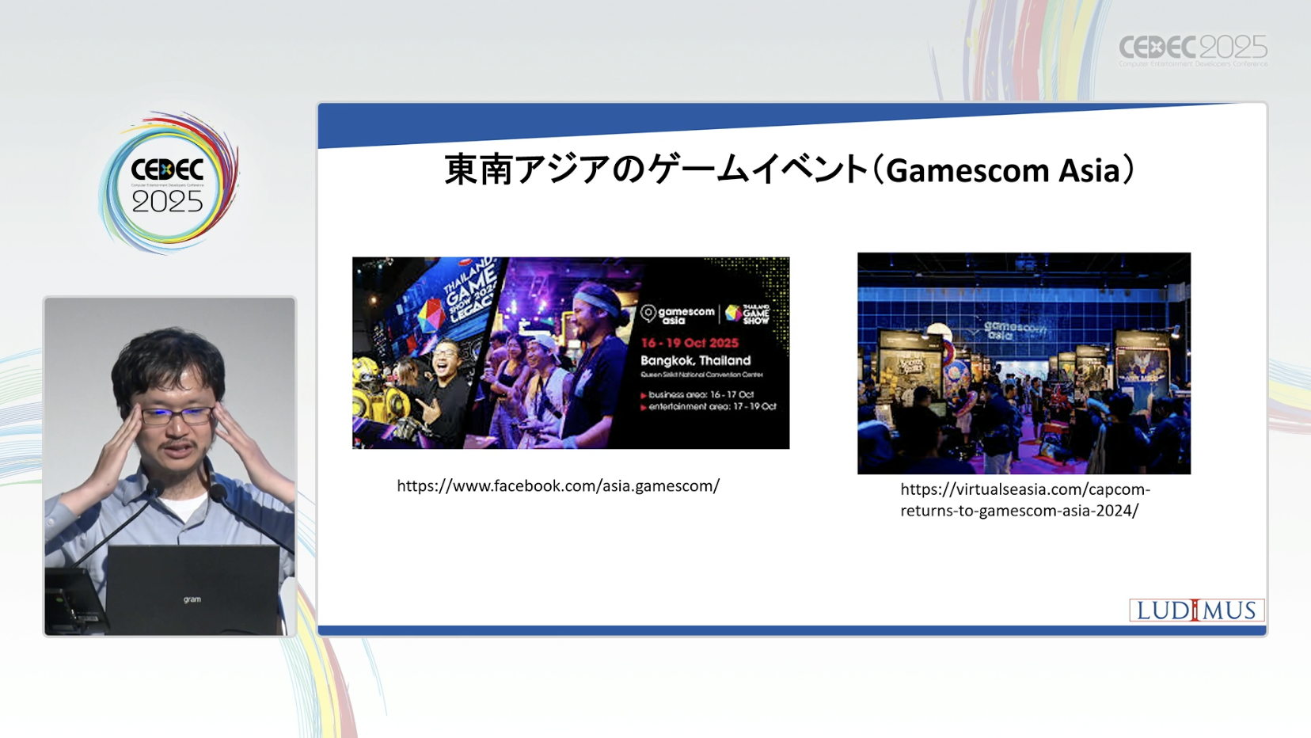Click the red arrow beside business area
This screenshot has width=1311, height=738.
coord(644,395)
